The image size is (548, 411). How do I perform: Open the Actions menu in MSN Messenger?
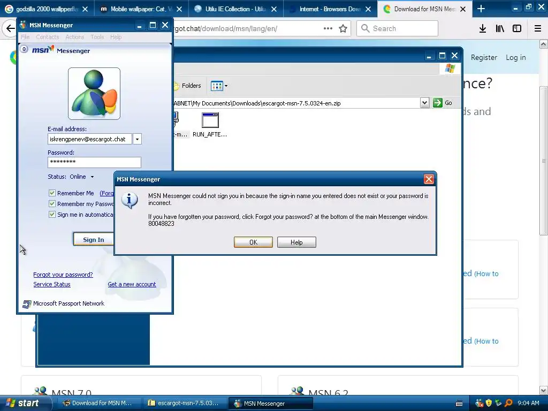coord(75,37)
